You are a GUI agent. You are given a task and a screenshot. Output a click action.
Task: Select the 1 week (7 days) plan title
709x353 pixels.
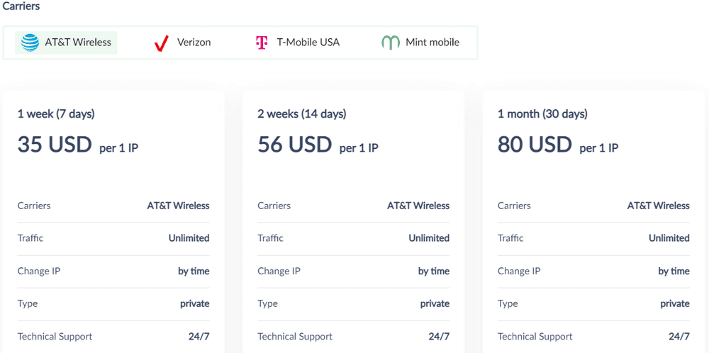coord(56,114)
